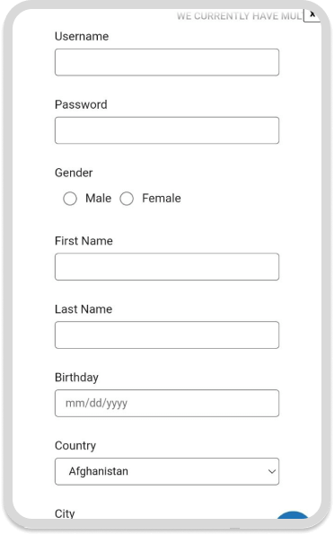
Task: Click the Password field label
Action: (x=81, y=104)
